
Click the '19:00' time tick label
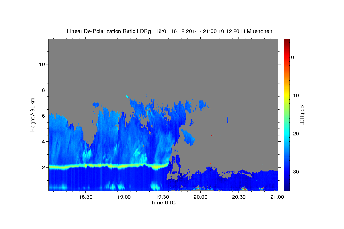coord(124,197)
